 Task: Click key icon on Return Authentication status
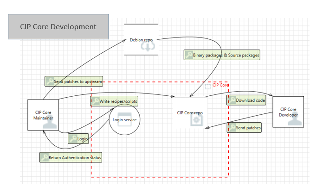pyautogui.click(x=45, y=157)
